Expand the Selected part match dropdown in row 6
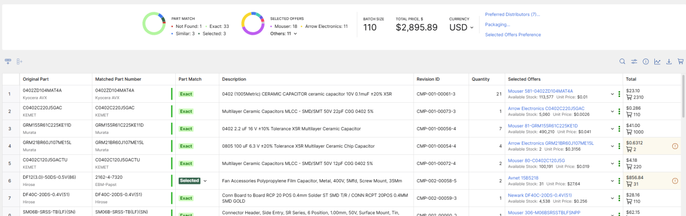This screenshot has height=216, width=686. coord(205,181)
